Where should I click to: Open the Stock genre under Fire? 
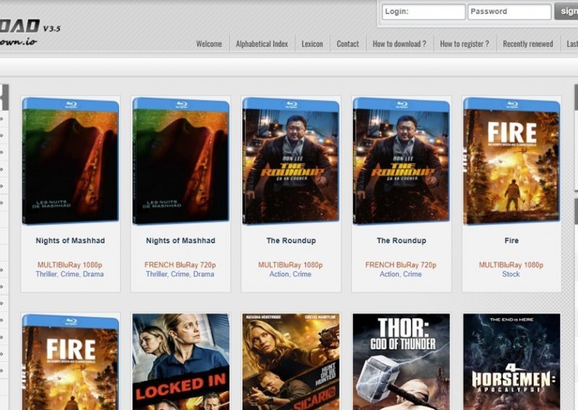(511, 274)
